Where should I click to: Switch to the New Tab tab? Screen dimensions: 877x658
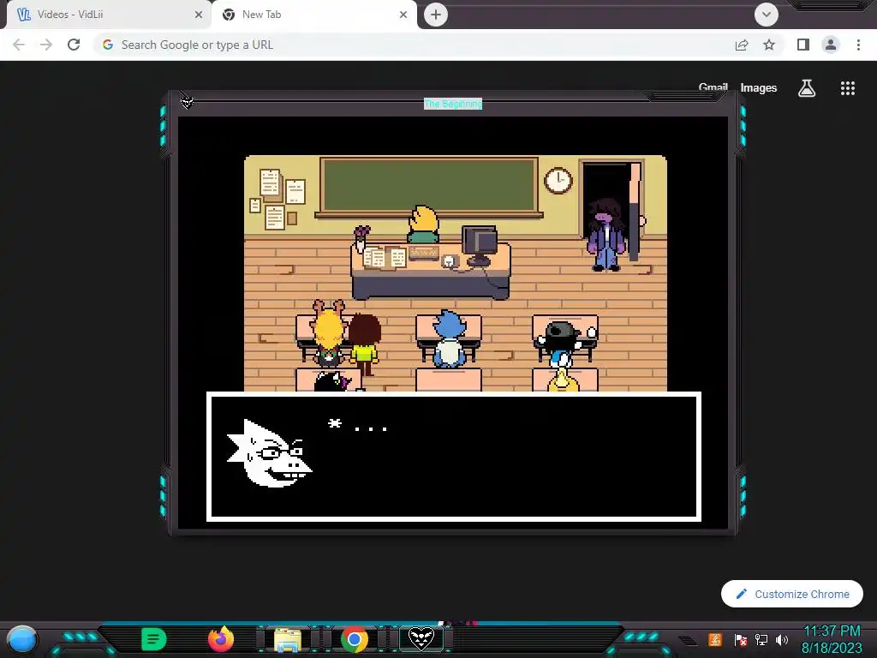pyautogui.click(x=313, y=15)
